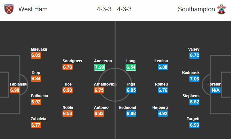Select player name Højbjerg

tap(160, 108)
